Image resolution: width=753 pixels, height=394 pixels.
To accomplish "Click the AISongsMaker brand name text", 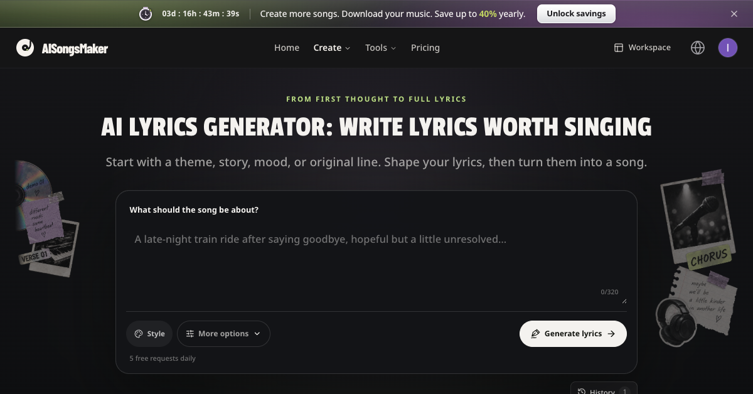I will coord(75,48).
